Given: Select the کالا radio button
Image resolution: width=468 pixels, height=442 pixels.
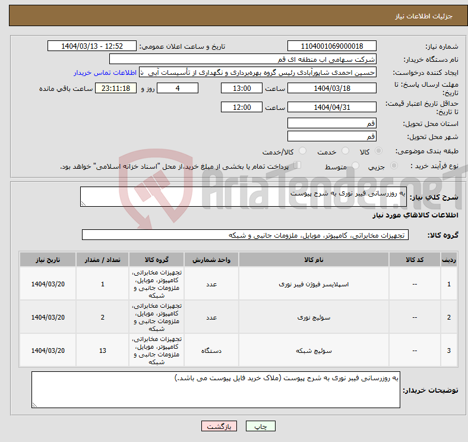Looking at the screenshot, I should point(378,151).
